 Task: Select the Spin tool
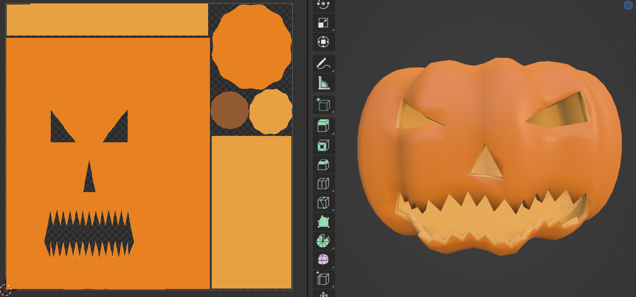point(323,241)
